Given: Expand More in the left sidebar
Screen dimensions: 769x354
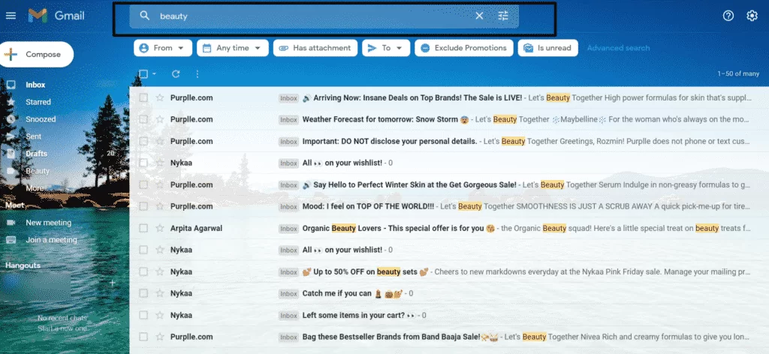Looking at the screenshot, I should tap(35, 188).
